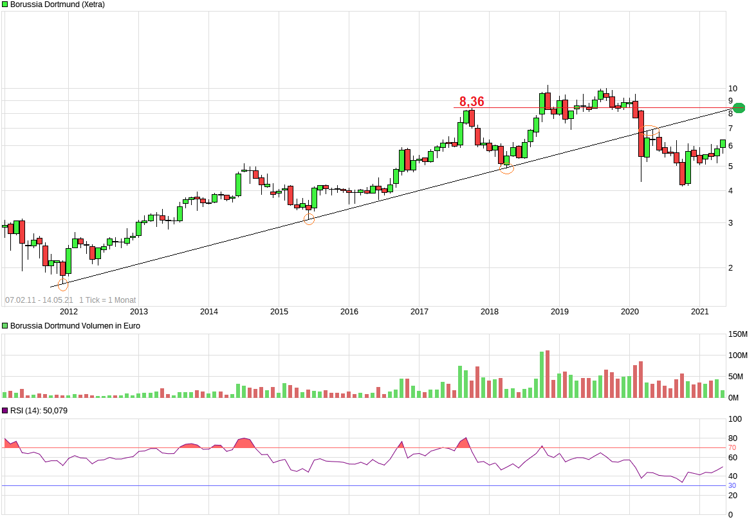Click the green legend square beside Borussia Dortmund (Xetra)
The image size is (756, 522).
pyautogui.click(x=5, y=4)
